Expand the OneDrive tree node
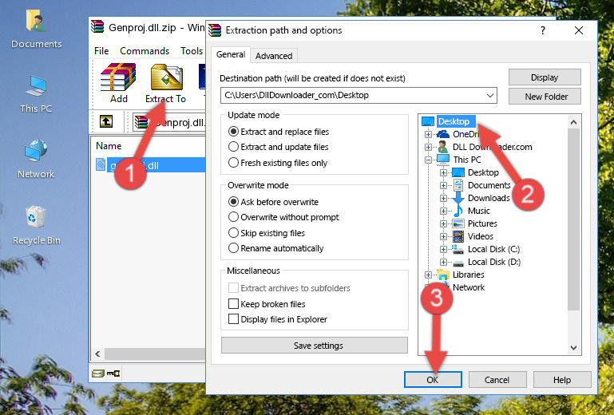This screenshot has width=614, height=415. pyautogui.click(x=429, y=134)
